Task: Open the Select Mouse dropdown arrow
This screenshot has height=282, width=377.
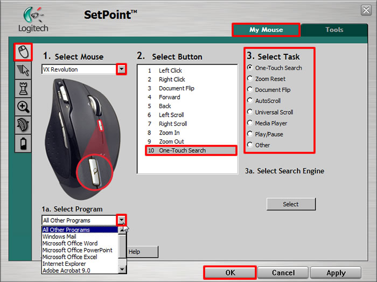Action: pos(122,69)
